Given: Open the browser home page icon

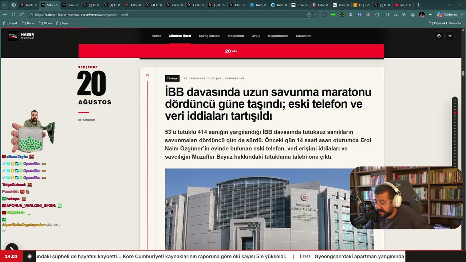Looking at the screenshot, I should (22, 15).
